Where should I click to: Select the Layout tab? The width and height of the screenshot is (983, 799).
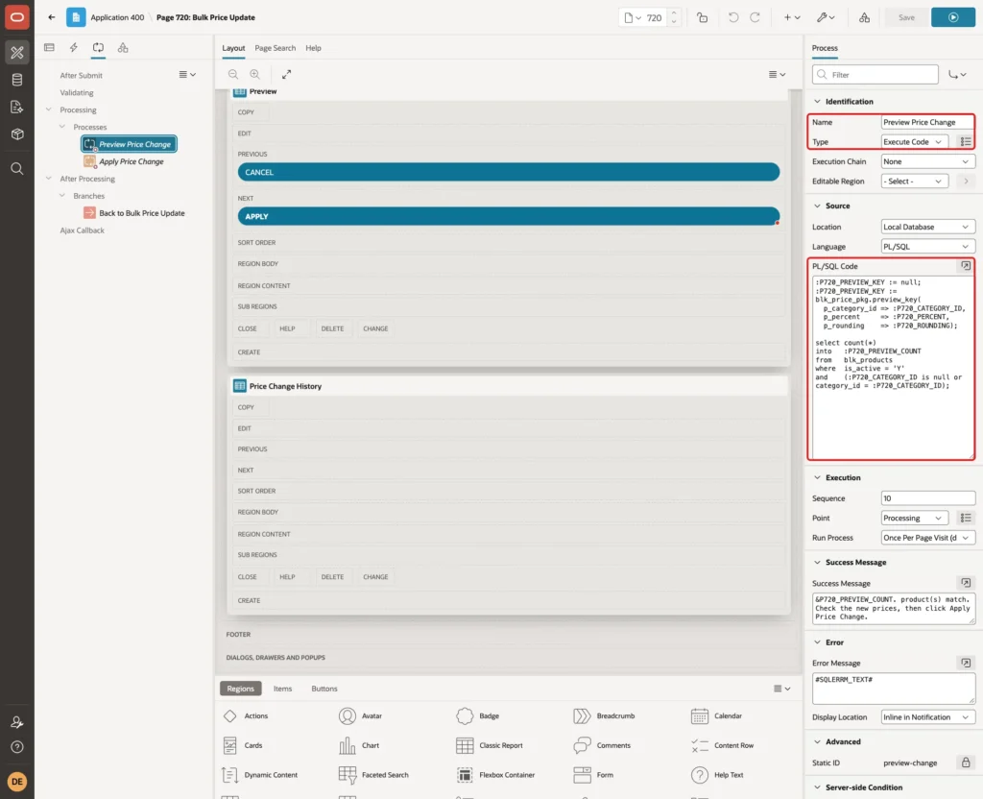233,48
